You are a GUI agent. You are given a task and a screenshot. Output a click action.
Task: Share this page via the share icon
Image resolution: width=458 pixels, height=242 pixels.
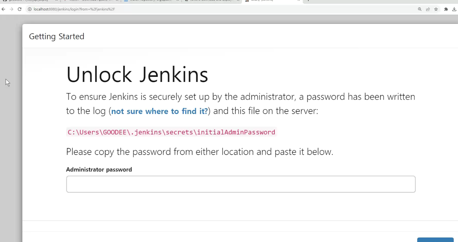click(x=428, y=9)
